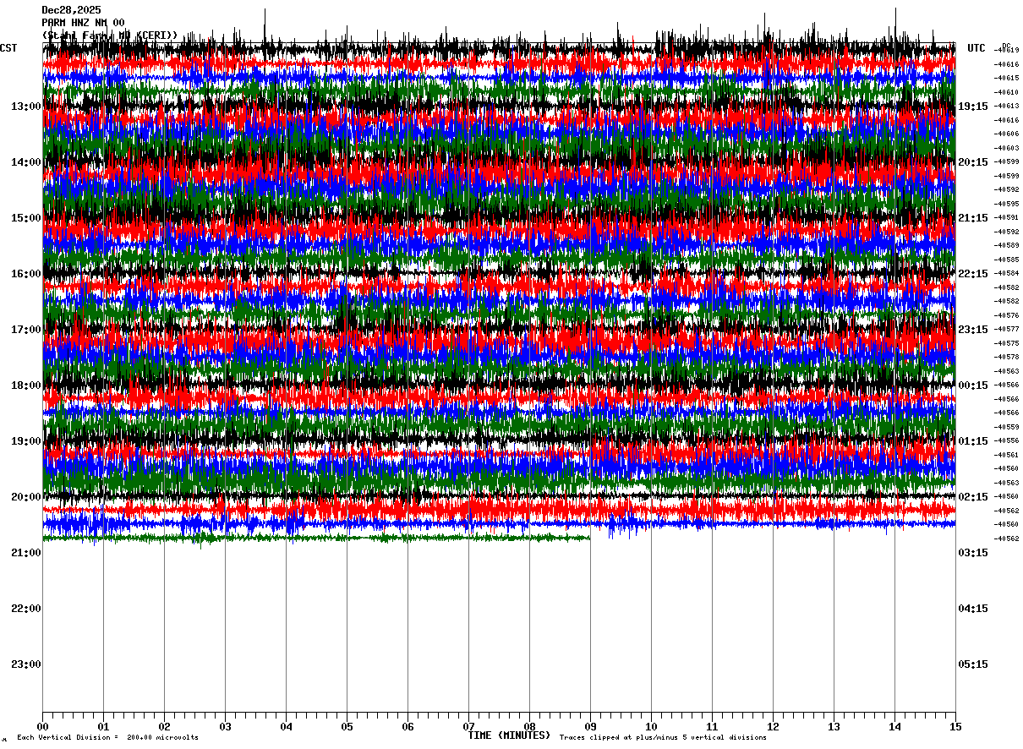The height and width of the screenshot is (749, 1023).
Task: Click minute 06 on the time axis
Action: click(x=408, y=726)
